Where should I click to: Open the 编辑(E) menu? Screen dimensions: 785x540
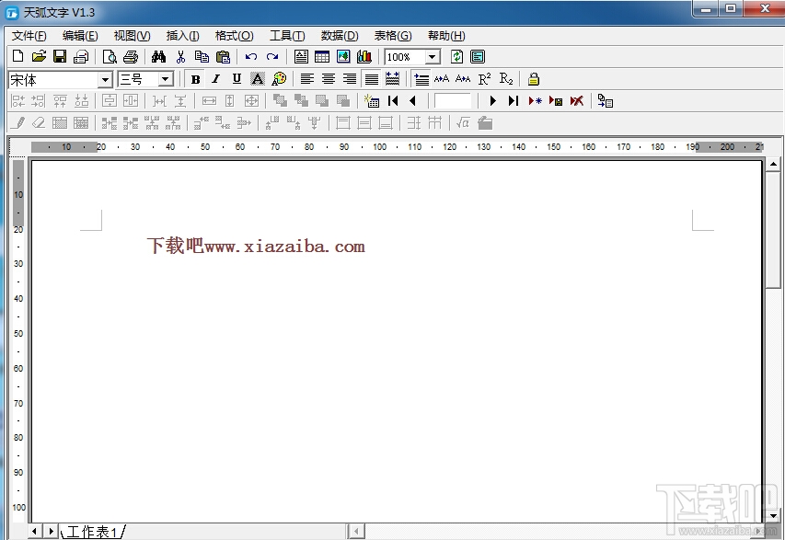pos(80,36)
